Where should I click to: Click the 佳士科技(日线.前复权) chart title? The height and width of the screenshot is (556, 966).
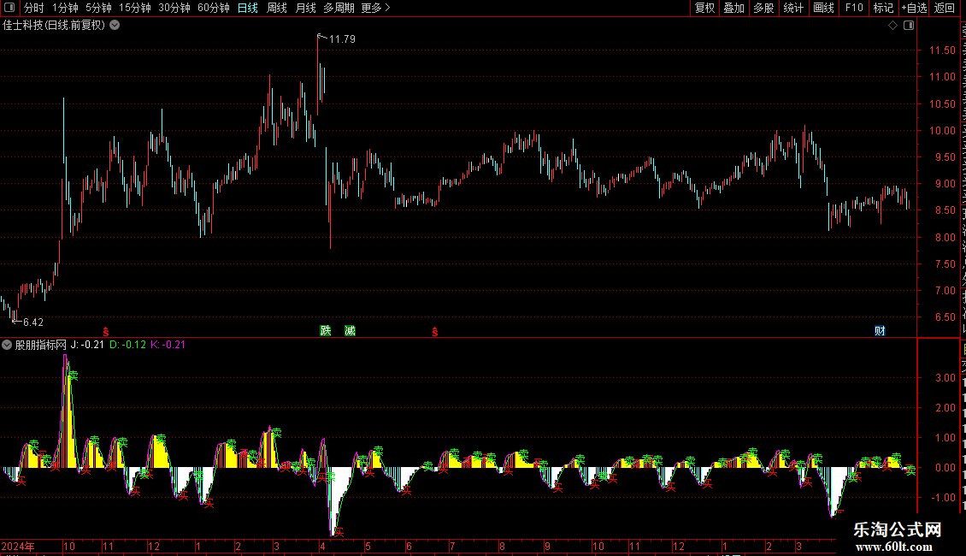[54, 26]
